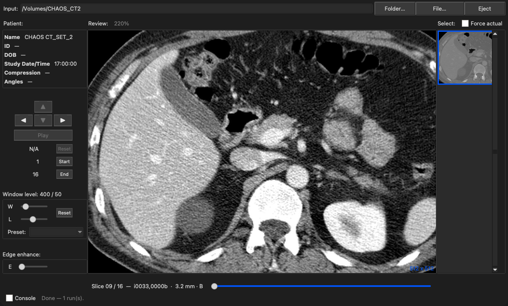Eject the loaded volume
508x306 pixels.
tap(484, 9)
